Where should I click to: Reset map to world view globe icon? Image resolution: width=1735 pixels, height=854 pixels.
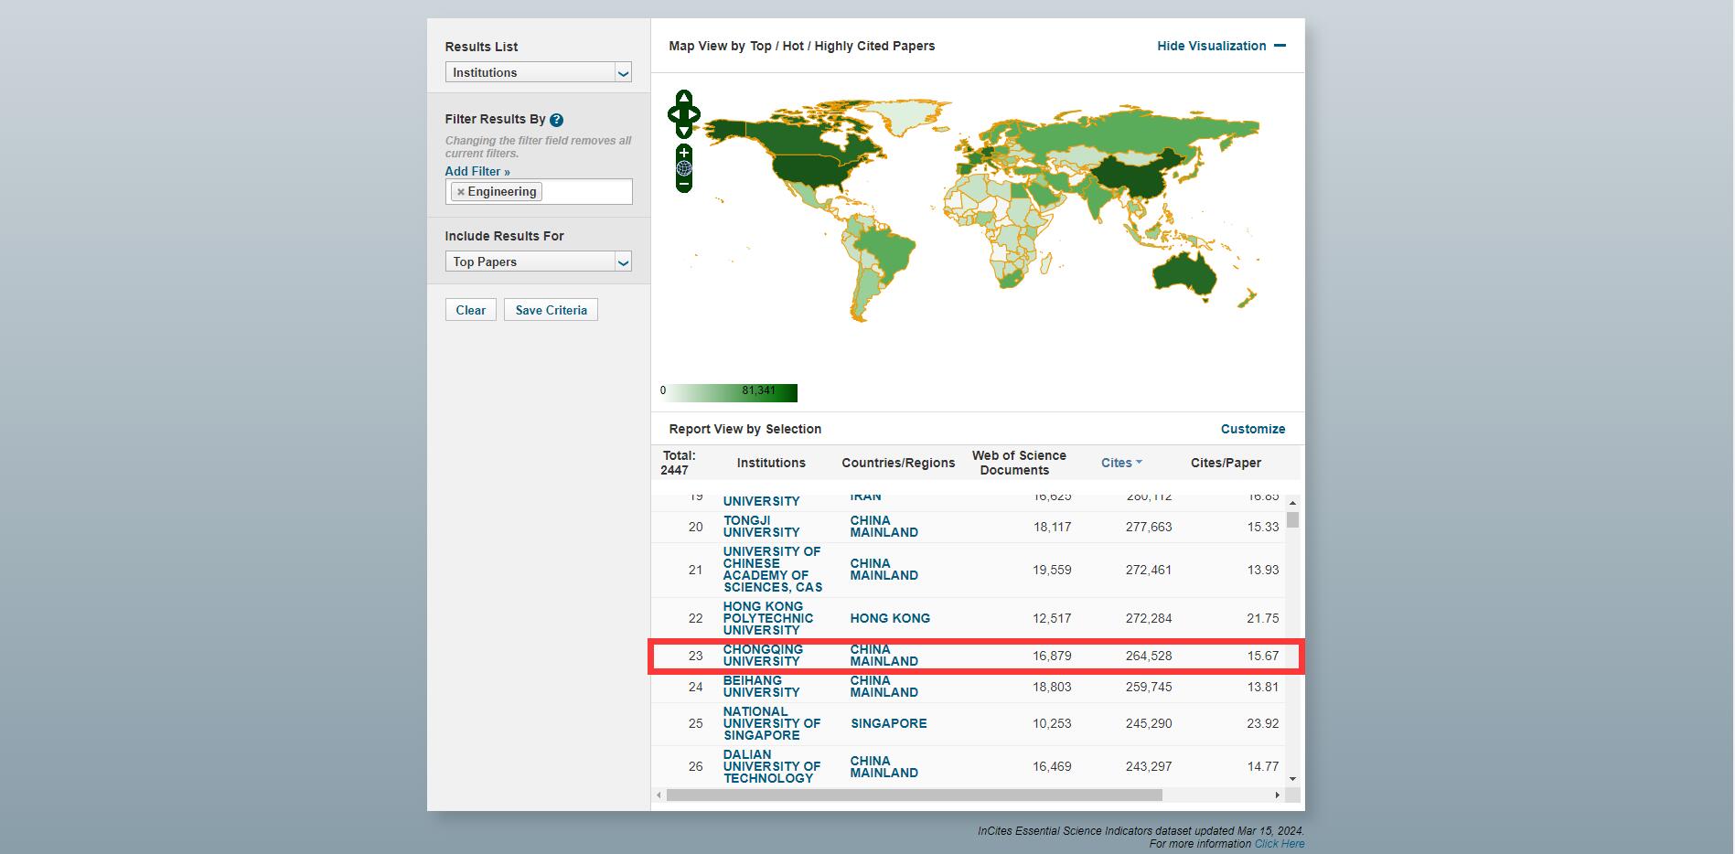683,168
